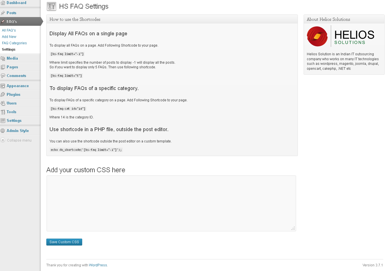Click inside the custom CSS textarea
Image resolution: width=389 pixels, height=271 pixels.
171,203
